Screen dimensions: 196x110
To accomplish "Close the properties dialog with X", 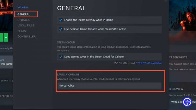I will 166,1.
